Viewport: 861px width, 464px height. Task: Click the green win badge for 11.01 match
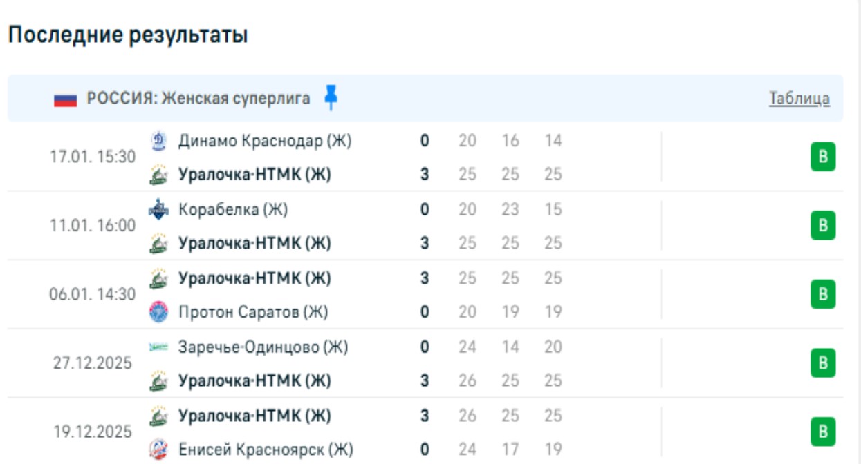pyautogui.click(x=823, y=226)
